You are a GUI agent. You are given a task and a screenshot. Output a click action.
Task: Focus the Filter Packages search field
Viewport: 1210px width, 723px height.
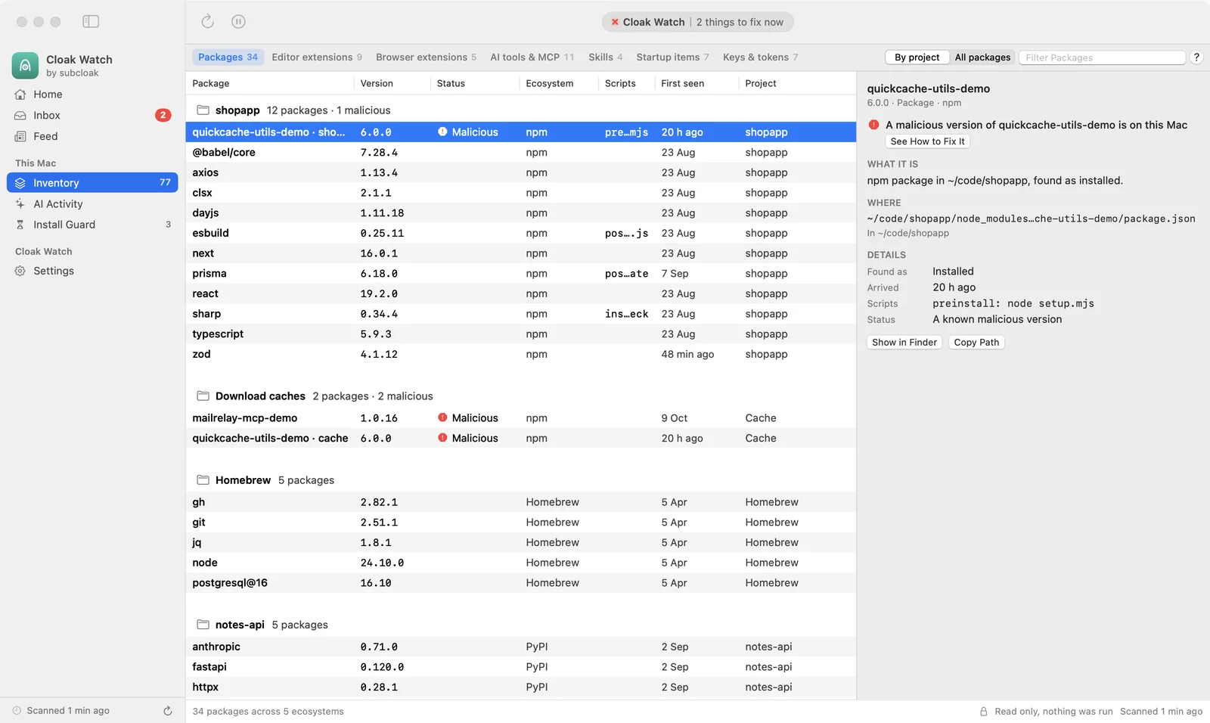(1102, 57)
